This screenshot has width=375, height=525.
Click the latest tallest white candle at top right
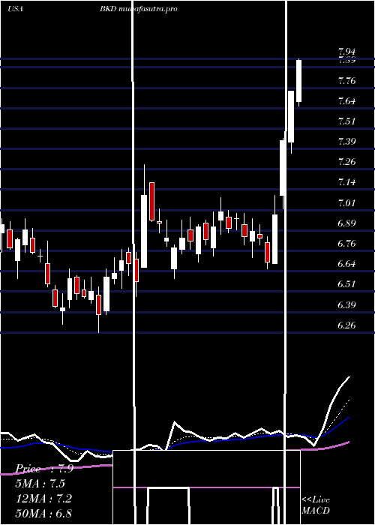[x=298, y=81]
